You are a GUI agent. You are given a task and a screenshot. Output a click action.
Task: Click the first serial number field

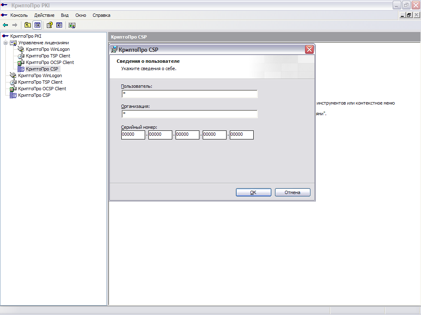(x=133, y=135)
